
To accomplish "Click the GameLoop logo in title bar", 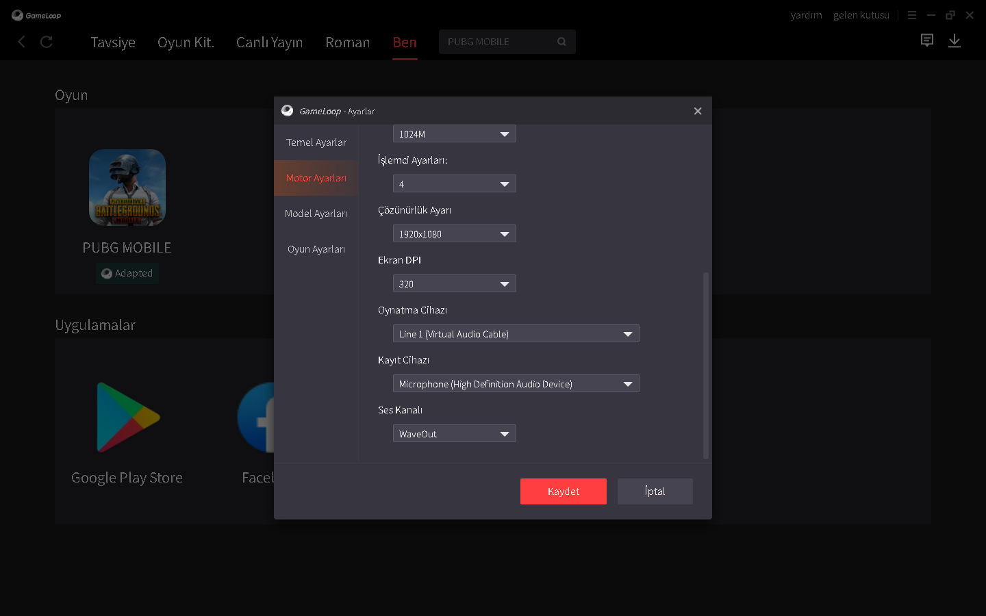I will 36,15.
